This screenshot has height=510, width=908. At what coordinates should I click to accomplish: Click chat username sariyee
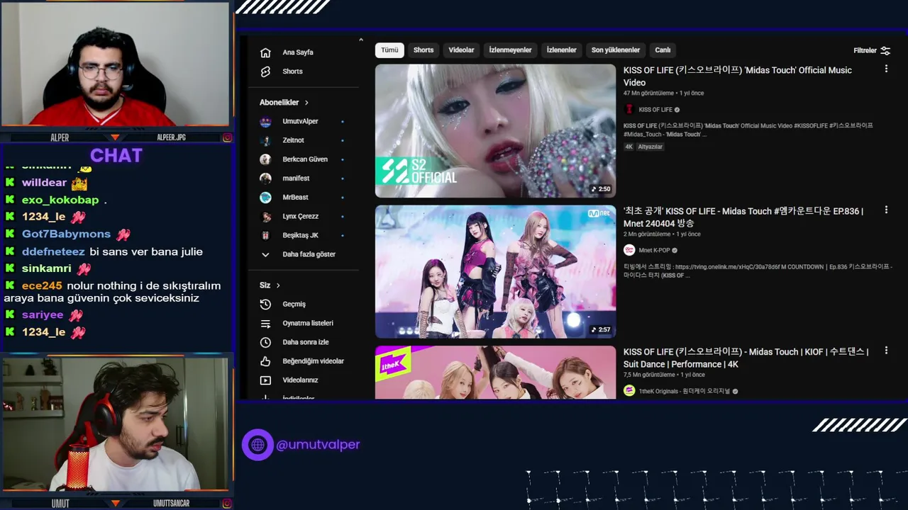(43, 314)
